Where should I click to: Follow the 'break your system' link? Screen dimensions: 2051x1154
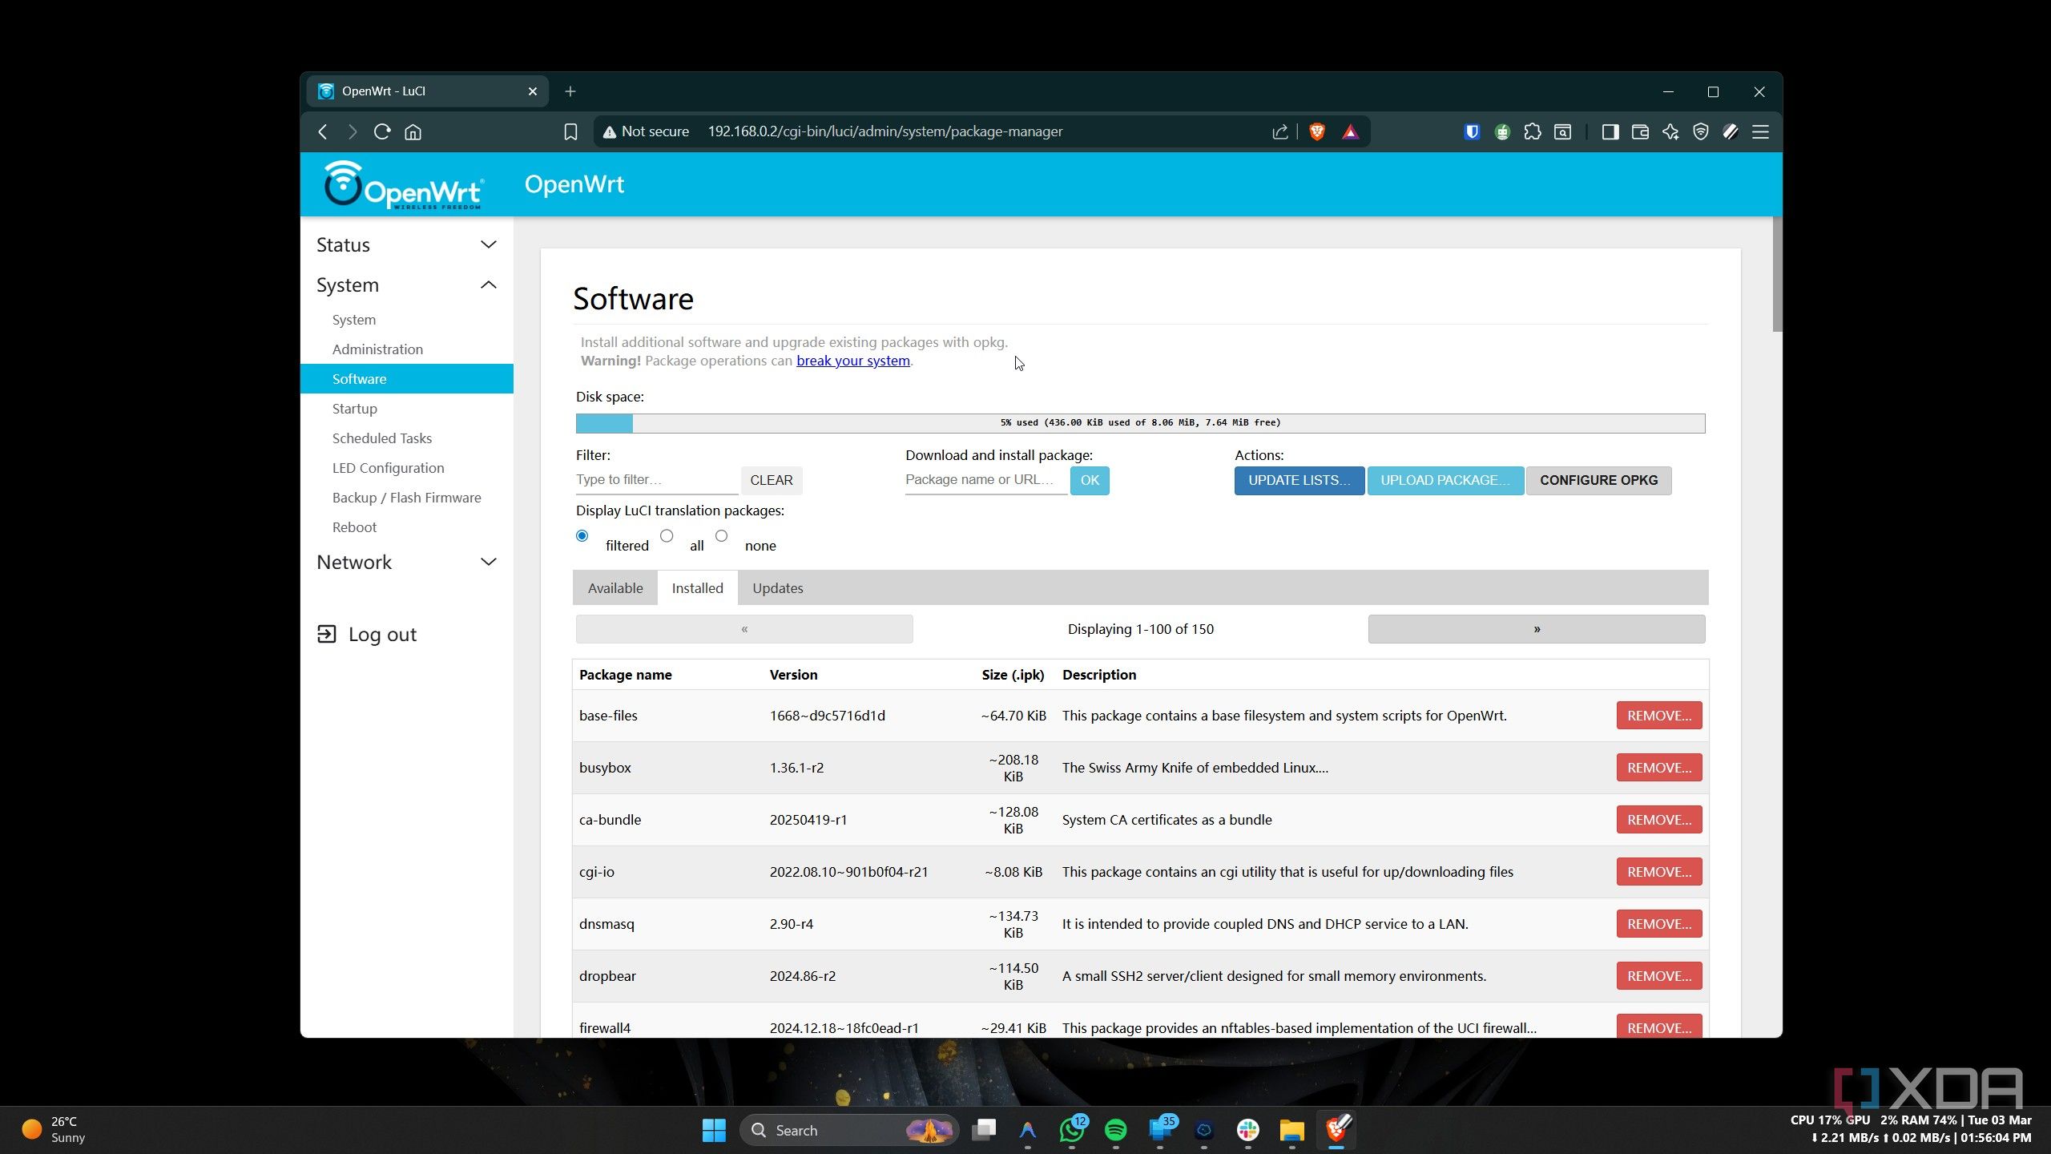(852, 361)
